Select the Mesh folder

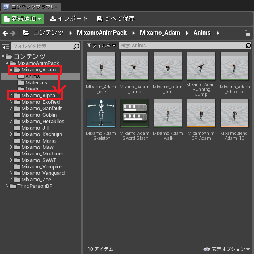(28, 89)
